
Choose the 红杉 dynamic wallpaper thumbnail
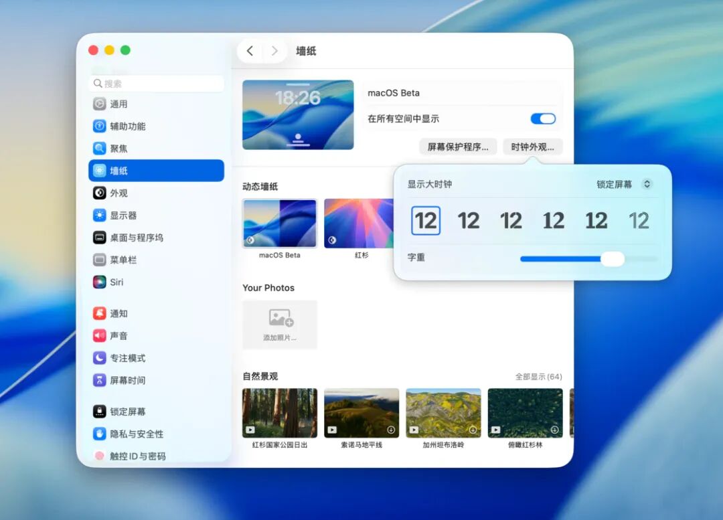click(x=359, y=223)
